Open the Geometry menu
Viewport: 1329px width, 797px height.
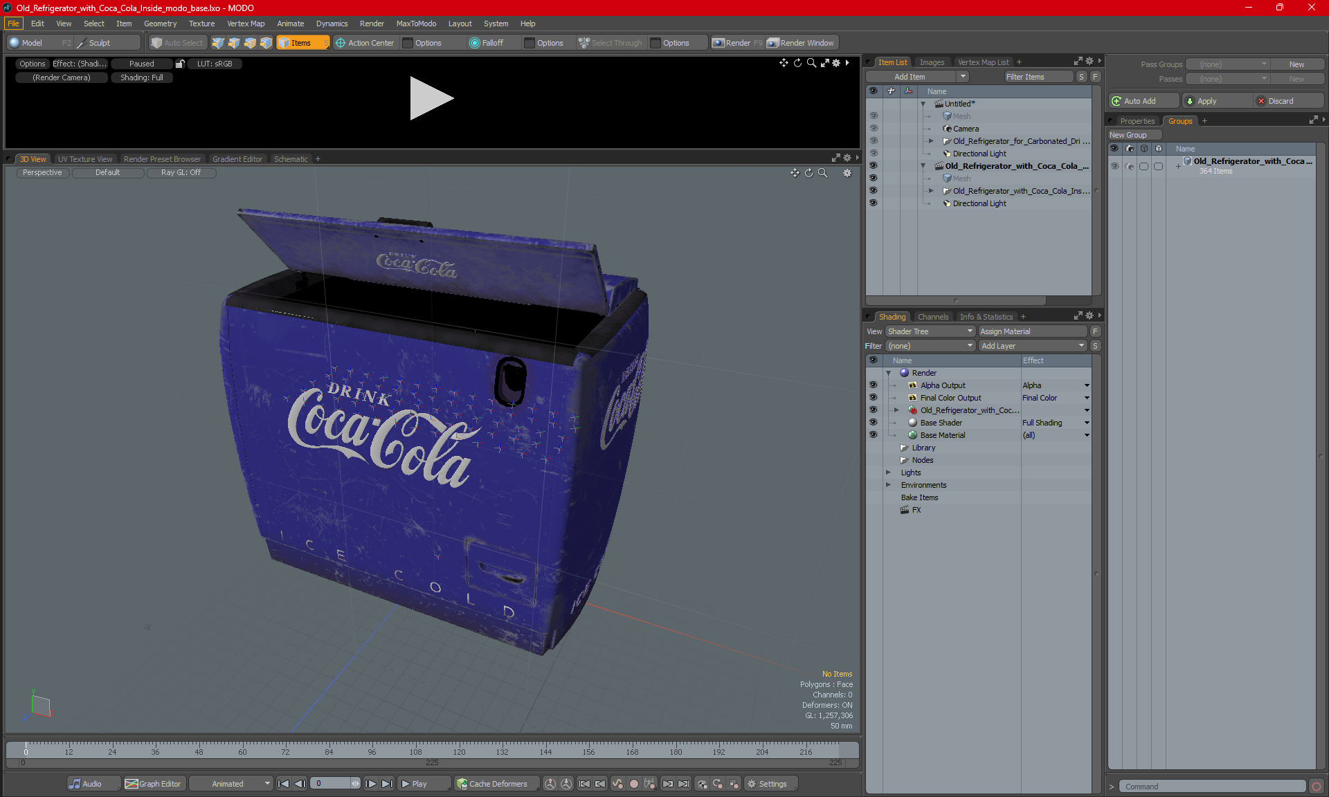click(160, 24)
